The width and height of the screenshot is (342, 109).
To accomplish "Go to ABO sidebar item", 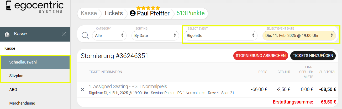I will click(x=13, y=89).
